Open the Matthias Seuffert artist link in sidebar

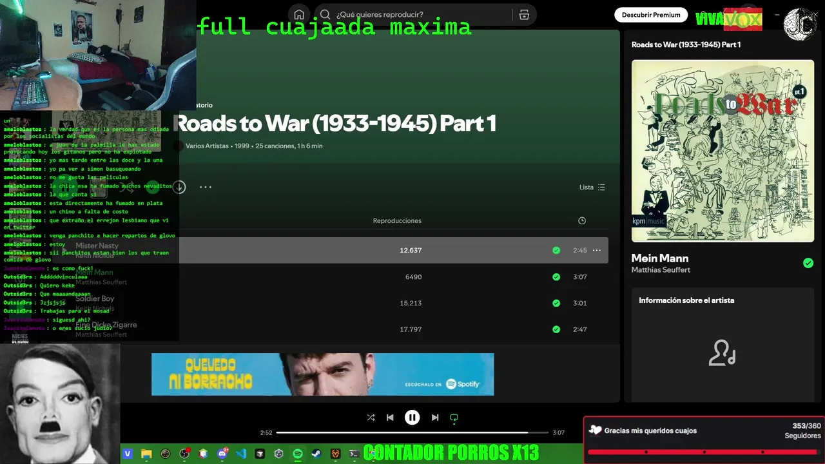coord(661,270)
